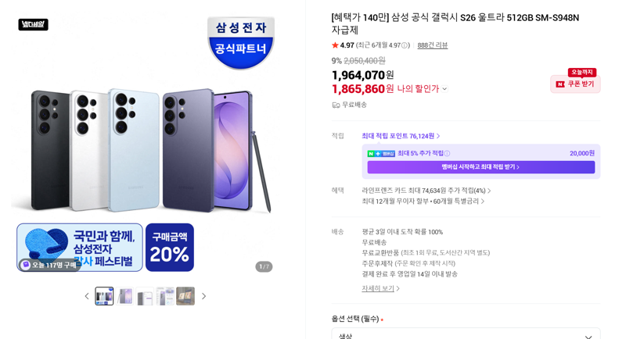Image resolution: width=626 pixels, height=339 pixels.
Task: Click 멤버십 시작하고 최대 적립 받기 button
Action: 480,167
